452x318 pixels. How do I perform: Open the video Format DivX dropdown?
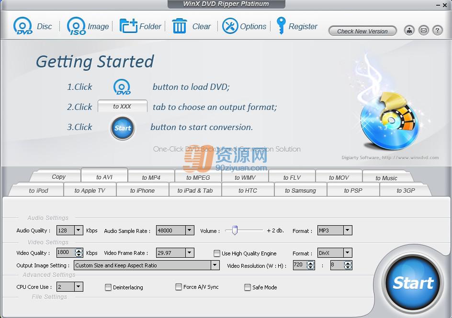click(x=347, y=252)
